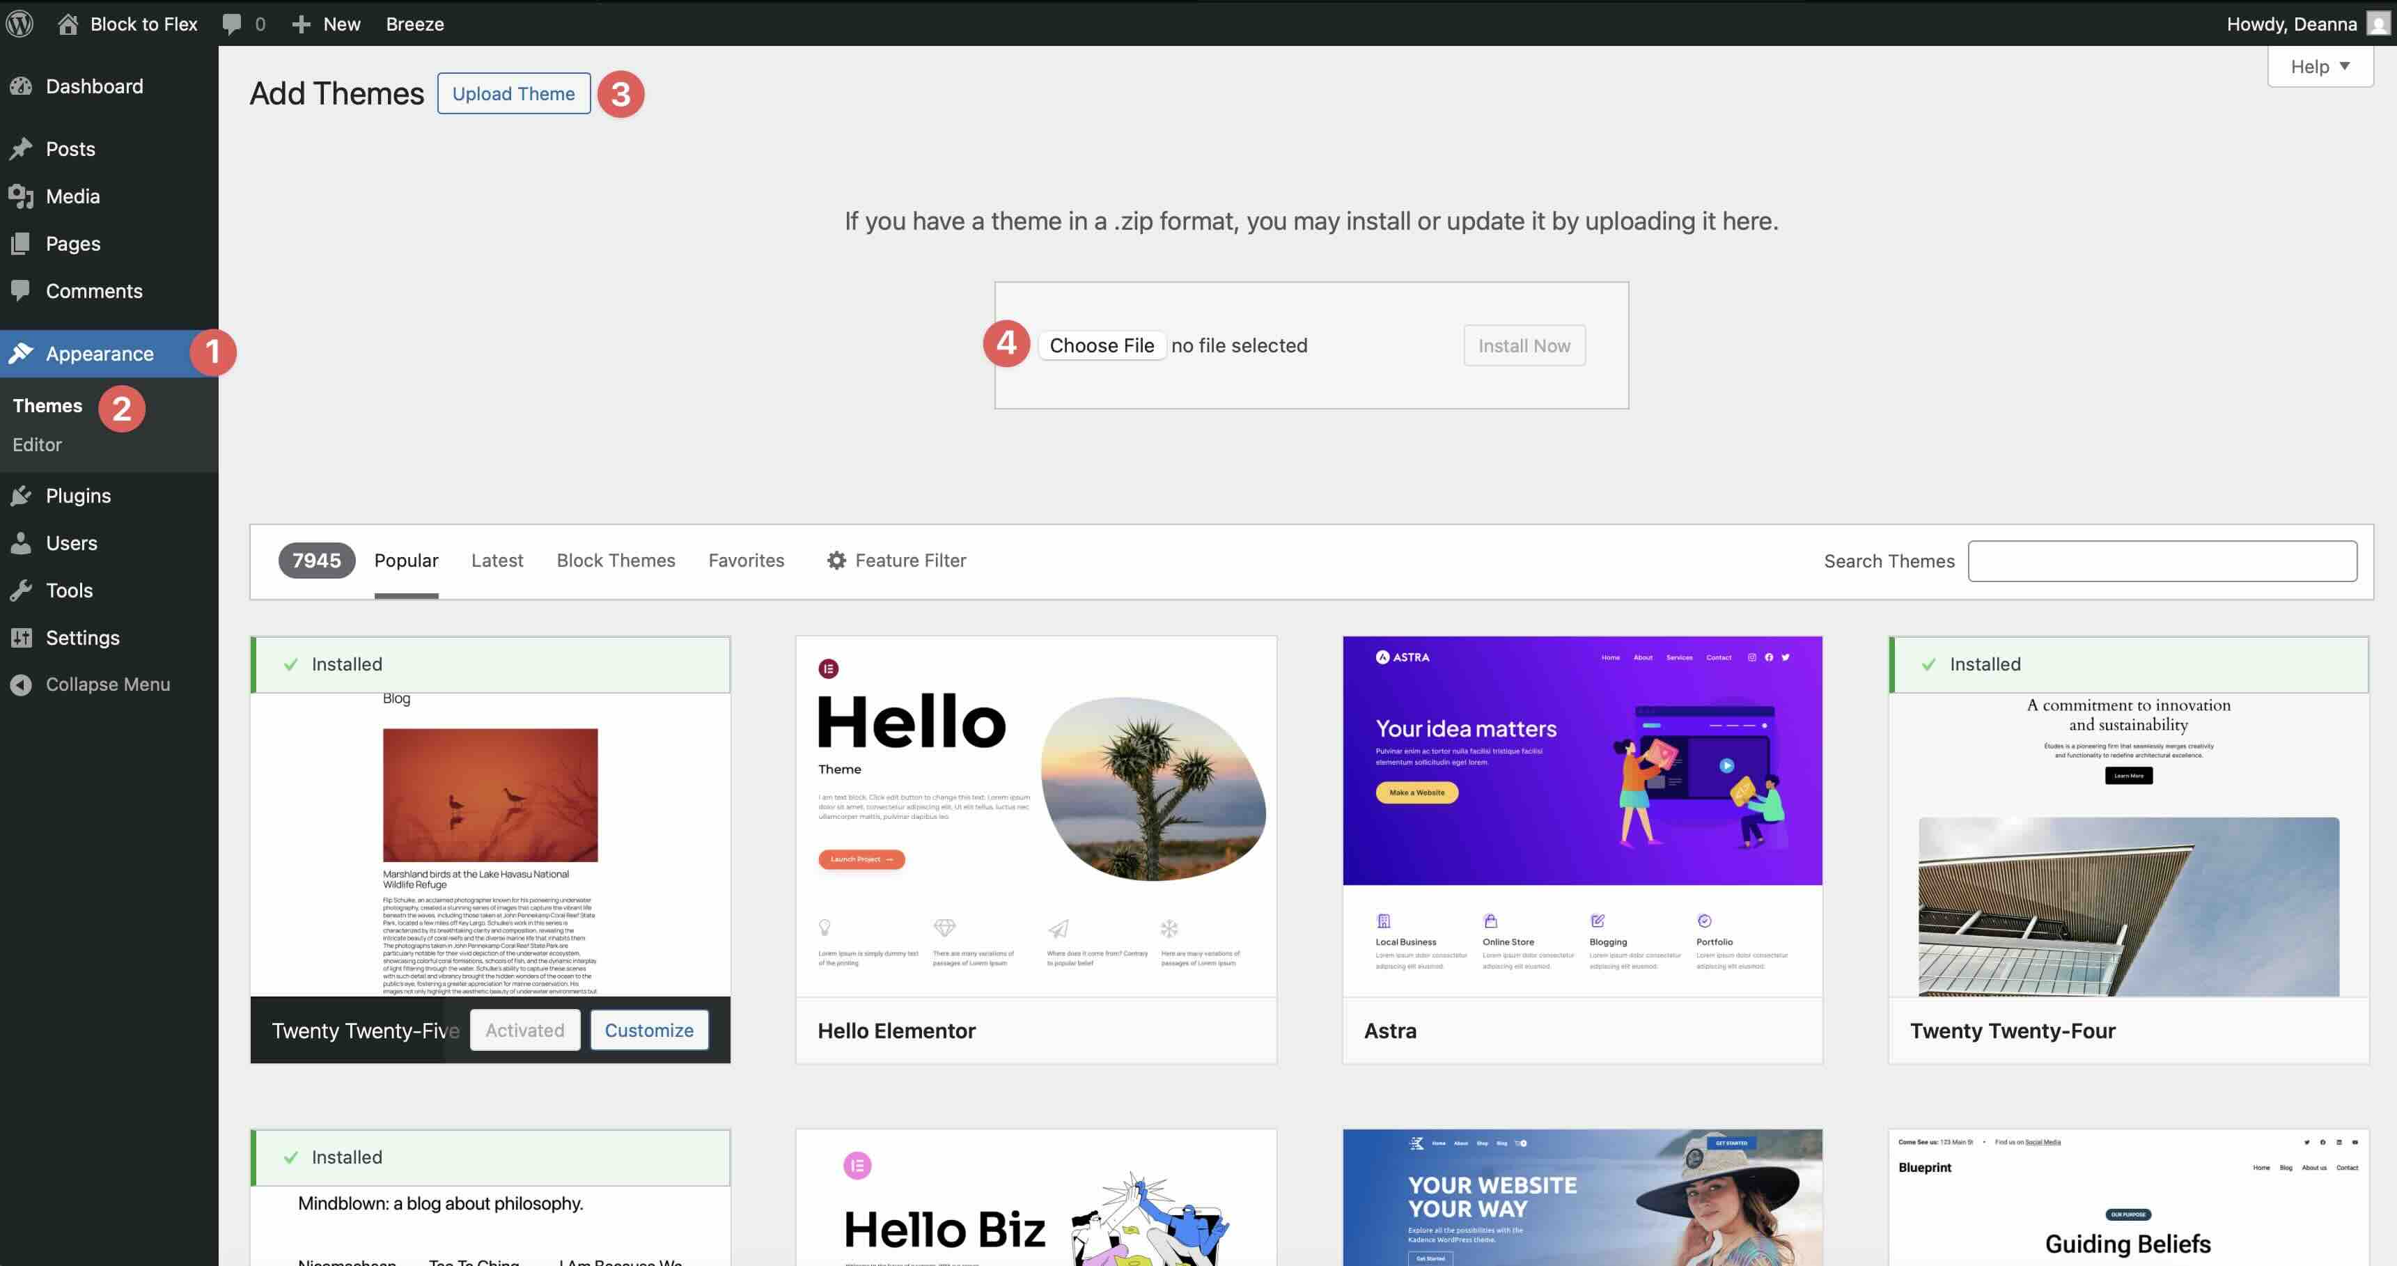2397x1266 pixels.
Task: Expand the Help panel dropdown
Action: 2319,65
